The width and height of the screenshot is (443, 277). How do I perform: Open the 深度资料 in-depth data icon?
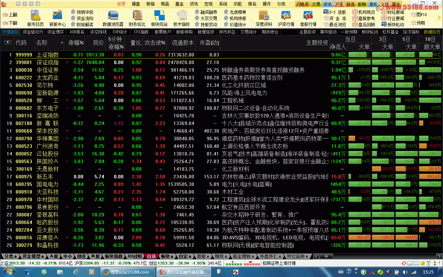[x=264, y=18]
